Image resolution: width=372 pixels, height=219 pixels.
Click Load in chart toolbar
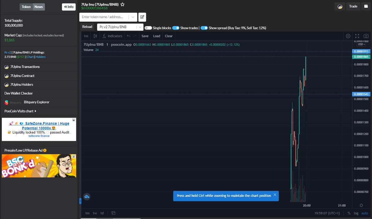[x=157, y=36]
